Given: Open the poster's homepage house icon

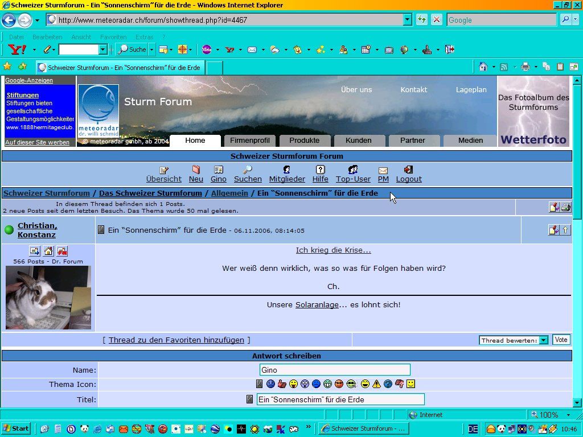Looking at the screenshot, I should coord(48,251).
